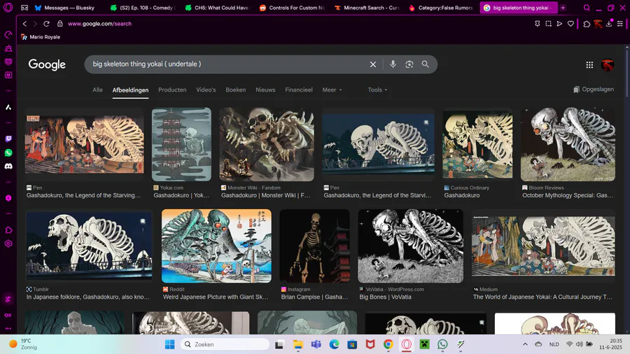The image size is (630, 354).
Task: Open the Google apps grid
Action: [x=589, y=64]
